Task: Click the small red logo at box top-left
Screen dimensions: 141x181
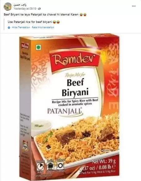Action: point(25,46)
